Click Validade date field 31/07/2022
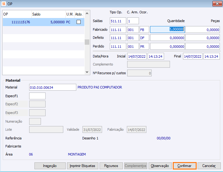223x172 pixels. 92,129
